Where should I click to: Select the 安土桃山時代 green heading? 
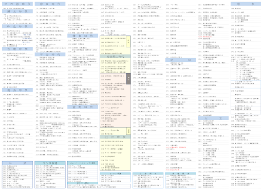(116, 56)
